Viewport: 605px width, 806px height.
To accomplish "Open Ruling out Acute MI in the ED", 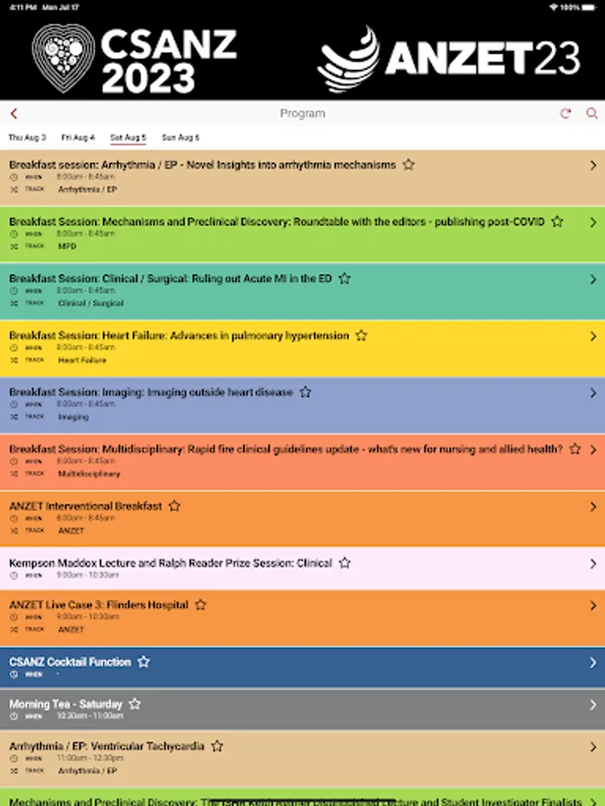I will 170,279.
